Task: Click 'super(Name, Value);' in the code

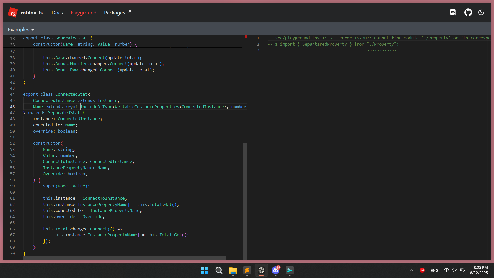Action: (x=66, y=186)
